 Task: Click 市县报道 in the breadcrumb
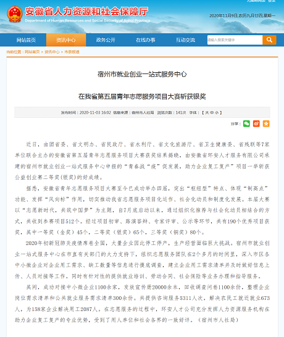click(72, 52)
